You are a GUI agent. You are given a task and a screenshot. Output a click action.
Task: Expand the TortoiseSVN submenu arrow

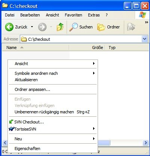(94, 128)
